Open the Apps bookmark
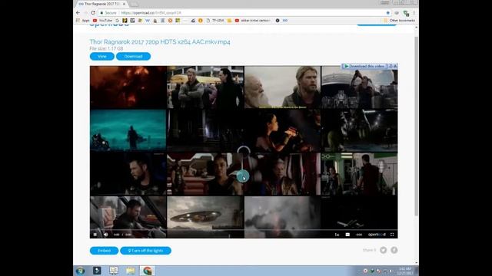This screenshot has width=492, height=276. click(83, 21)
